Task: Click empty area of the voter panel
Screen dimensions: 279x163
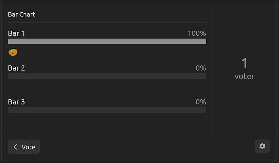Action: tap(245, 107)
